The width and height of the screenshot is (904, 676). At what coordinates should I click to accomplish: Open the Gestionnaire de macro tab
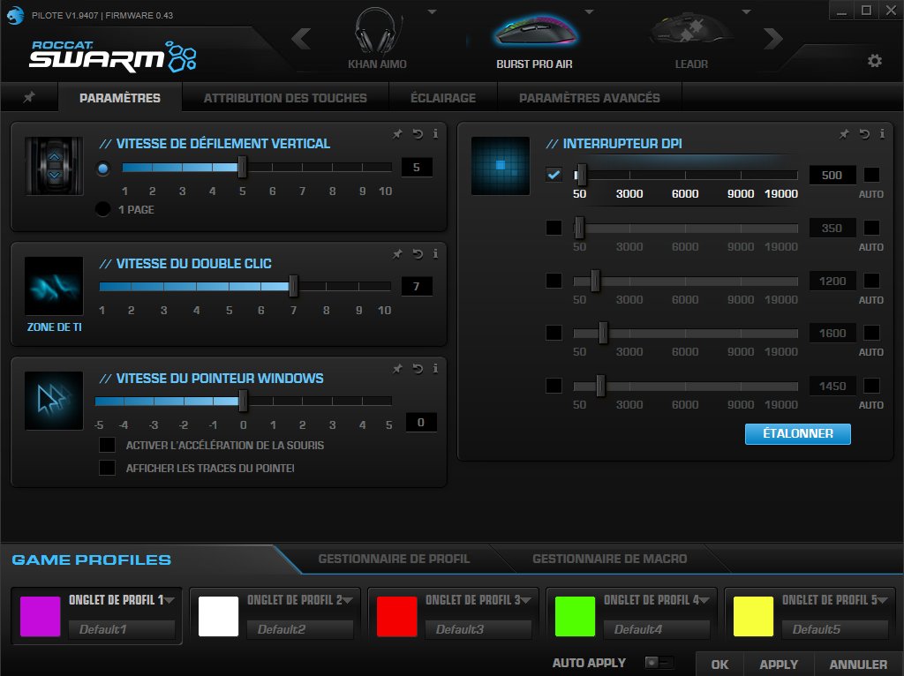pos(609,559)
